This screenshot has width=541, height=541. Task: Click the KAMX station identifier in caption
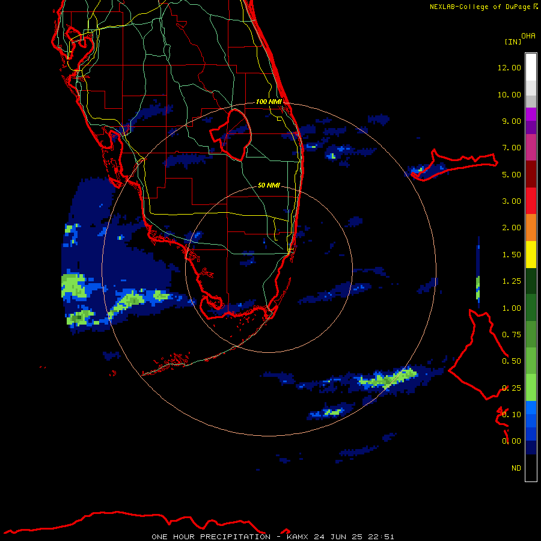tap(298, 537)
